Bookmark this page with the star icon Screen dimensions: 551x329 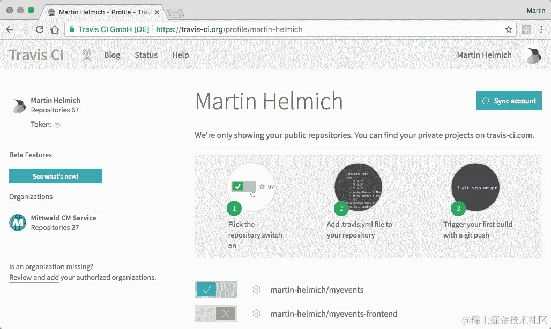pyautogui.click(x=508, y=29)
